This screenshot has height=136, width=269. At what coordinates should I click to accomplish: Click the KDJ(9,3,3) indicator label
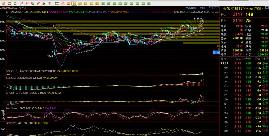pyautogui.click(x=12, y=108)
